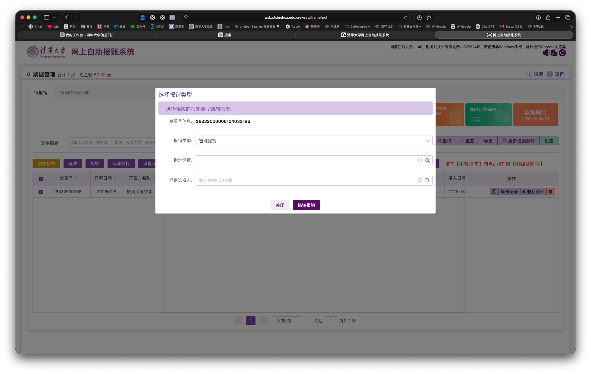Uncheck the invoice row 26332000006 checkbox
Viewport: 591px width, 374px height.
(x=41, y=192)
